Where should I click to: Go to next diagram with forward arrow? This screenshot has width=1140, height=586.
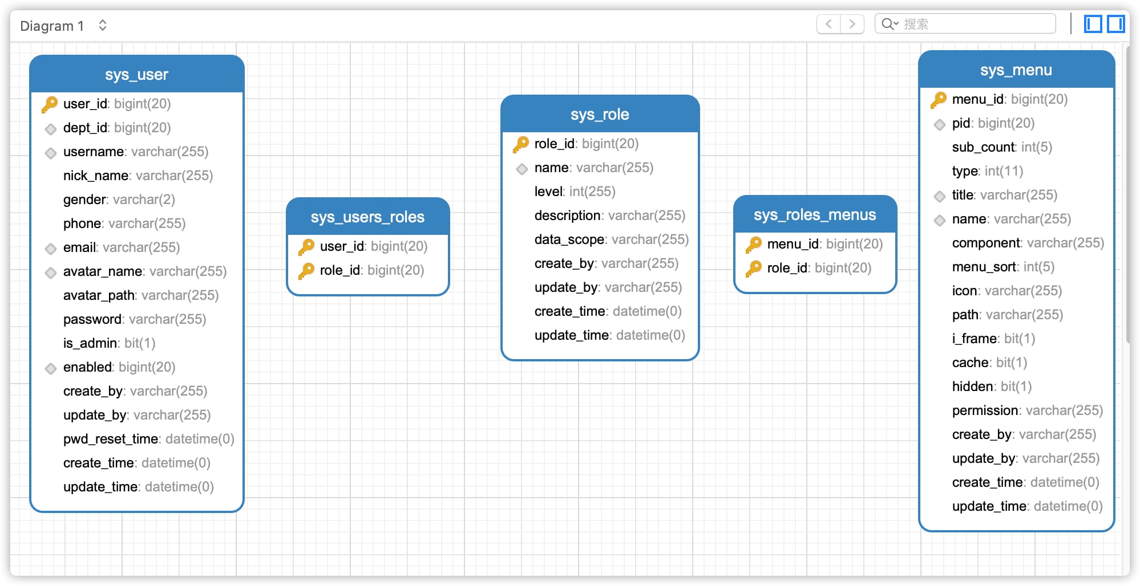pyautogui.click(x=852, y=24)
